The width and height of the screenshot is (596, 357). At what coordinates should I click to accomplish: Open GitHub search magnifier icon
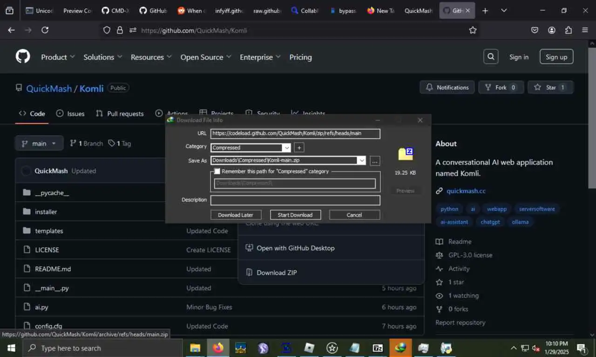pyautogui.click(x=491, y=57)
